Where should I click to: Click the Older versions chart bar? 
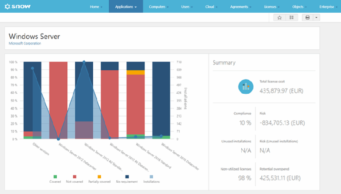(x=32, y=100)
